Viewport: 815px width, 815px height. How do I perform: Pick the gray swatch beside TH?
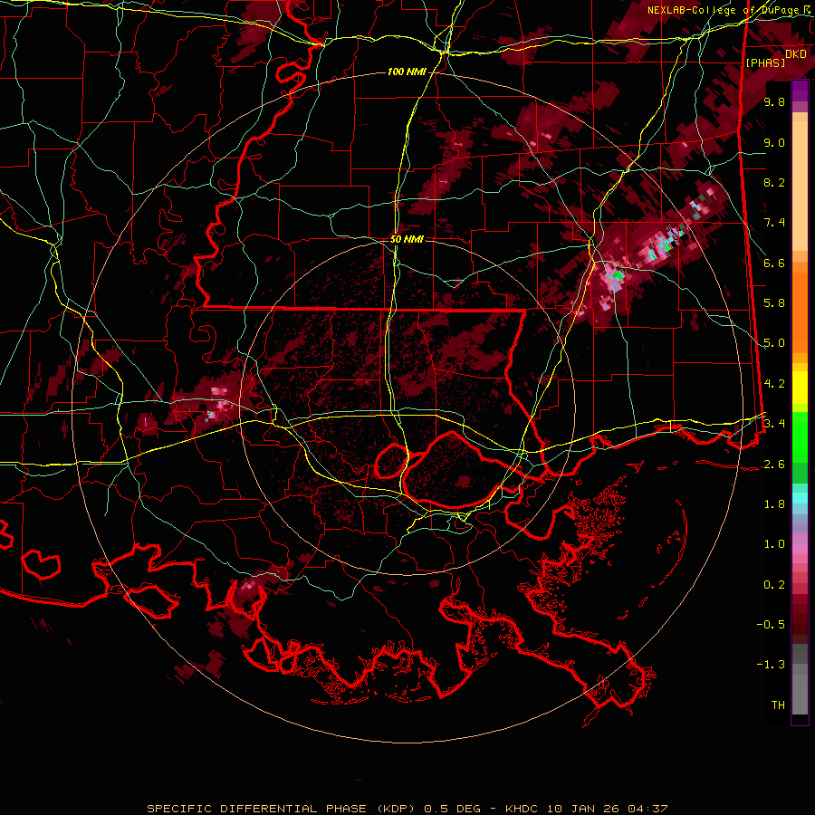coord(800,696)
